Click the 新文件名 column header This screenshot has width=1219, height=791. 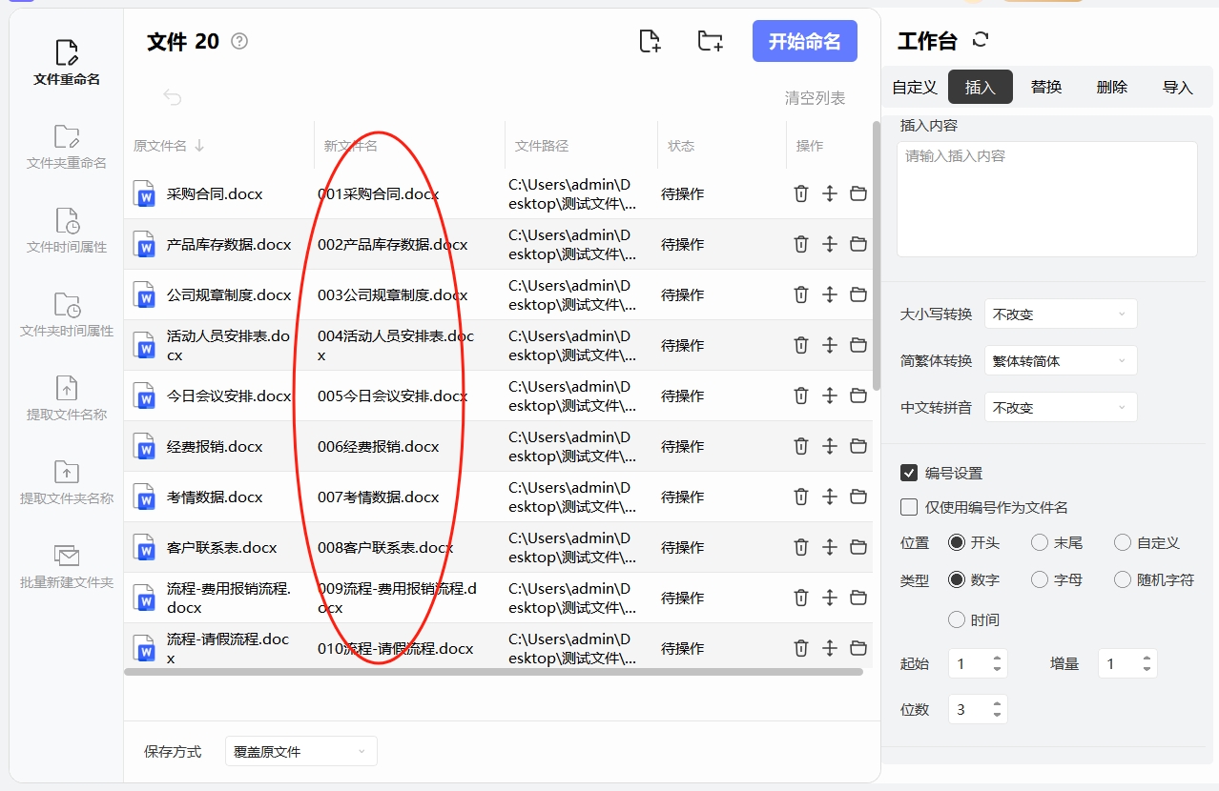click(351, 146)
